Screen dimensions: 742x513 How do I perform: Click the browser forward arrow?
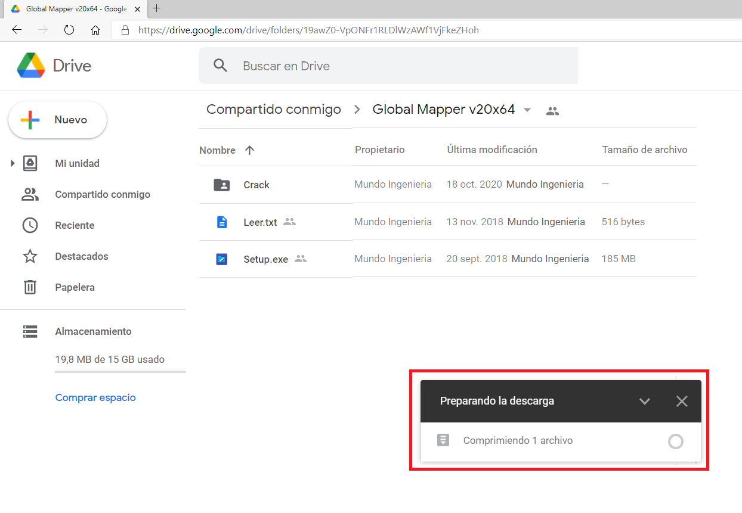(43, 30)
